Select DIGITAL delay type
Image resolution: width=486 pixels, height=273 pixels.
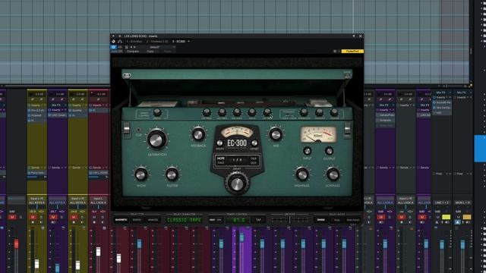pyautogui.click(x=137, y=220)
